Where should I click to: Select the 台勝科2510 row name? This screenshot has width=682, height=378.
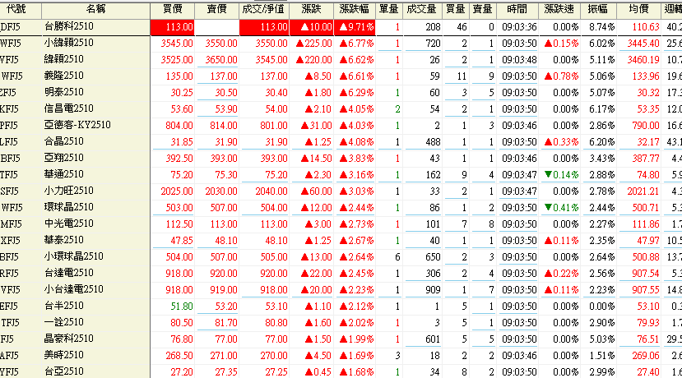[70, 26]
